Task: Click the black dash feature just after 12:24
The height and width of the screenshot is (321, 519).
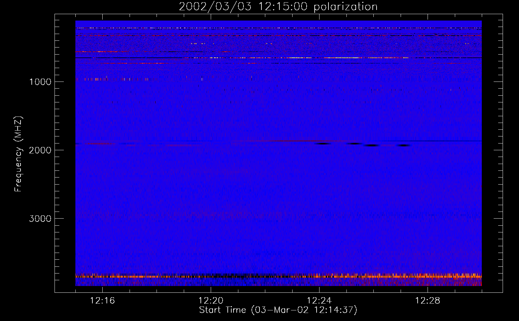Action: pyautogui.click(x=323, y=143)
